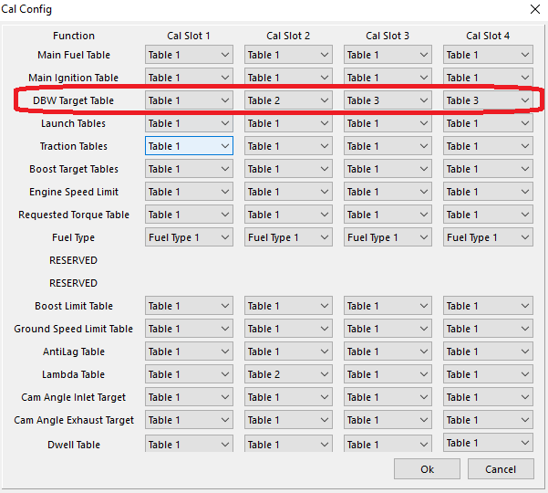Viewport: 548px width, 493px height.
Task: Open Requested Torque Table Cal Slot 1 dropdown
Action: click(189, 215)
